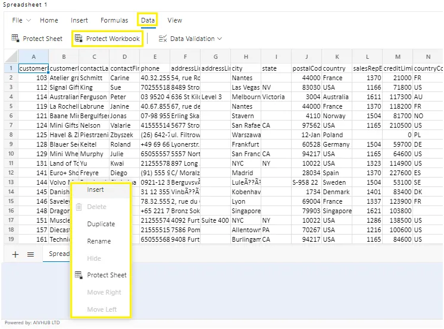Open the Data ribbon tab

[148, 20]
